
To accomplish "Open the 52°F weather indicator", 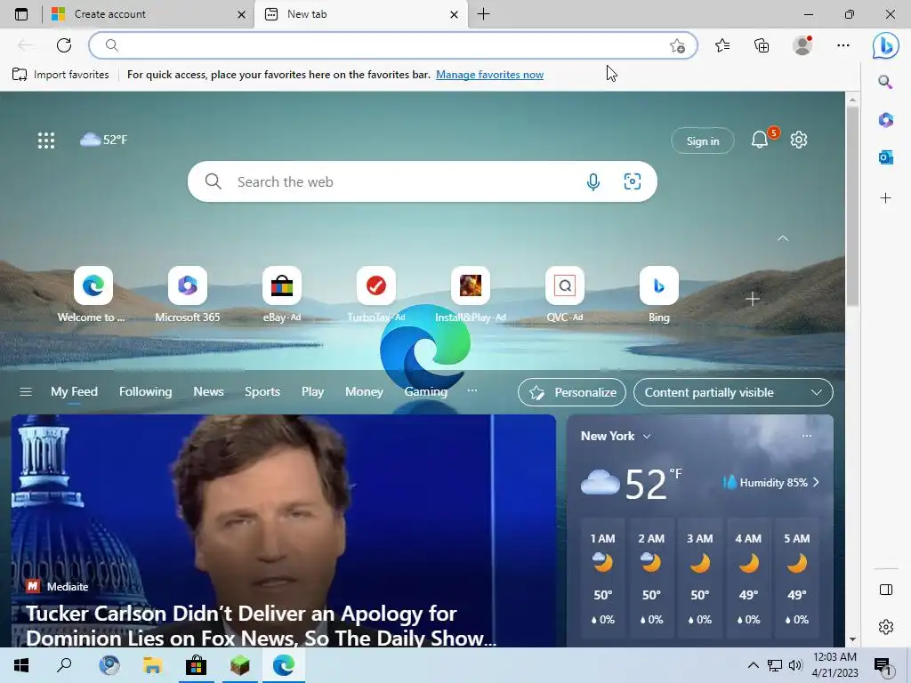I will 103,140.
